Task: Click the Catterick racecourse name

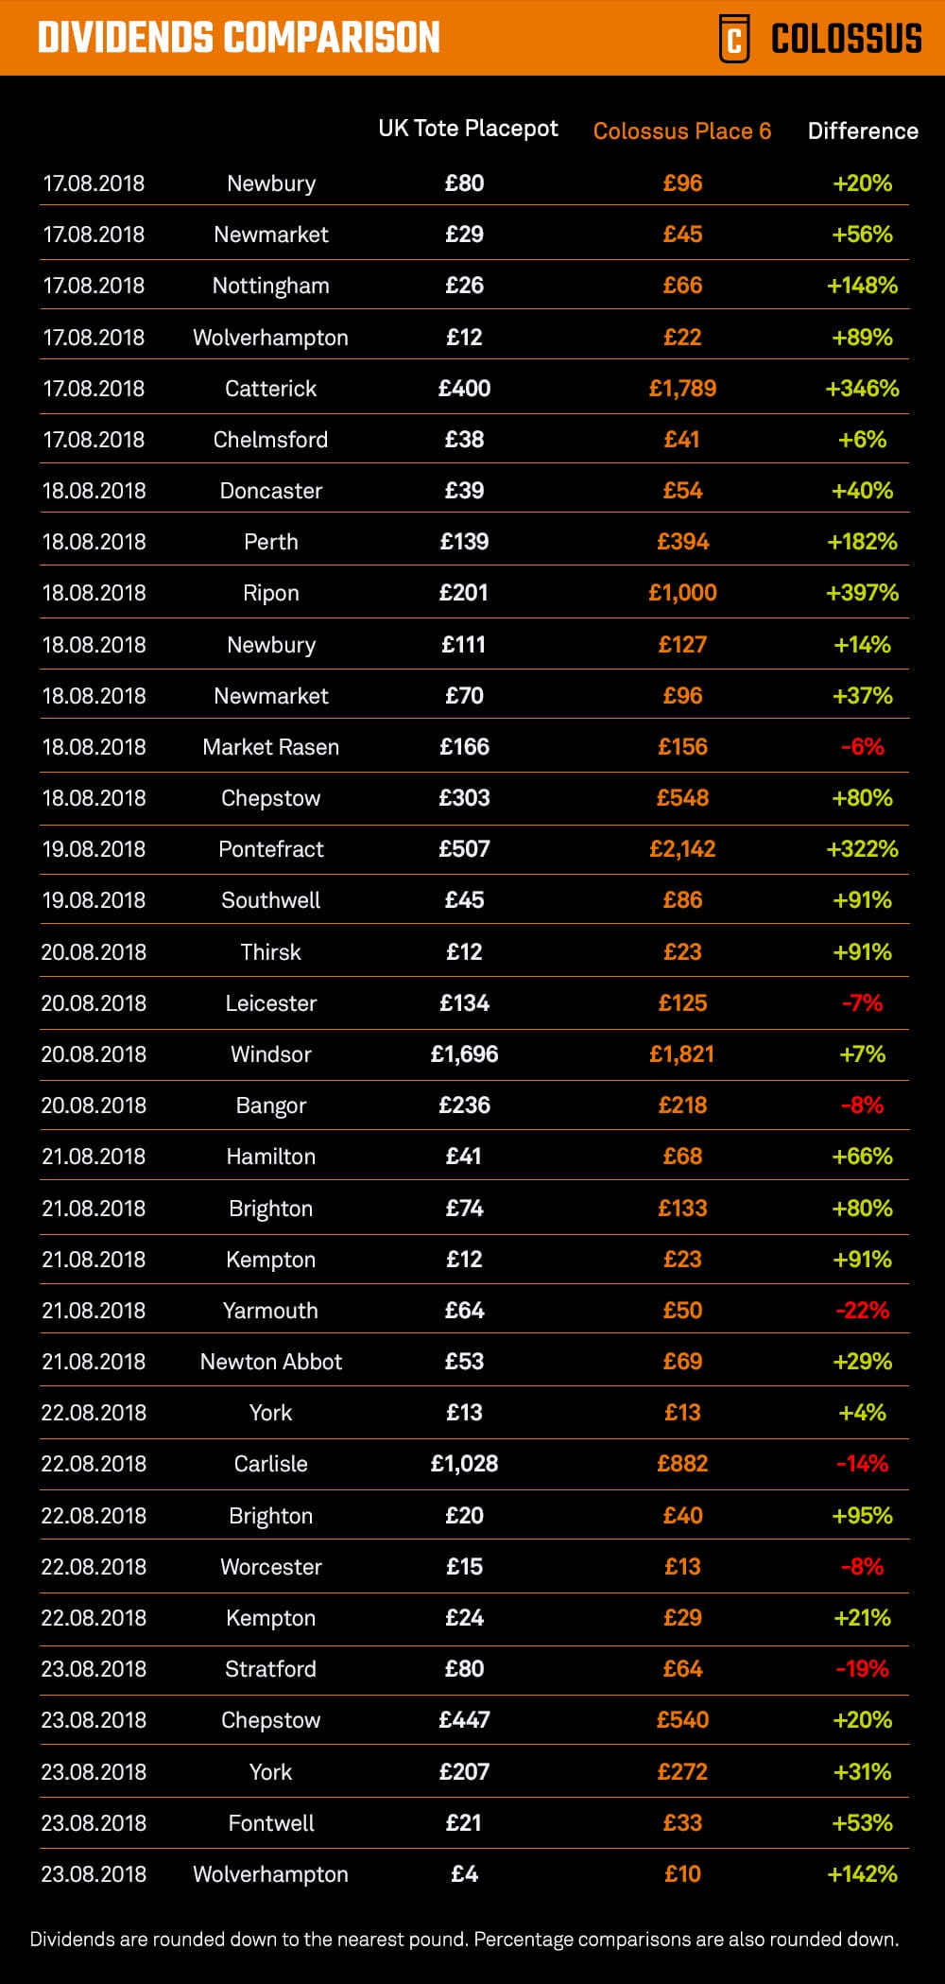Action: pos(270,389)
